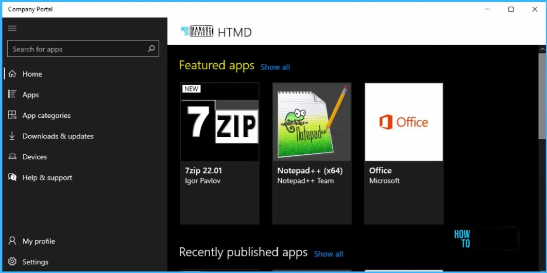Click the 7zip 22.01 title
The image size is (547, 273).
[x=203, y=171]
